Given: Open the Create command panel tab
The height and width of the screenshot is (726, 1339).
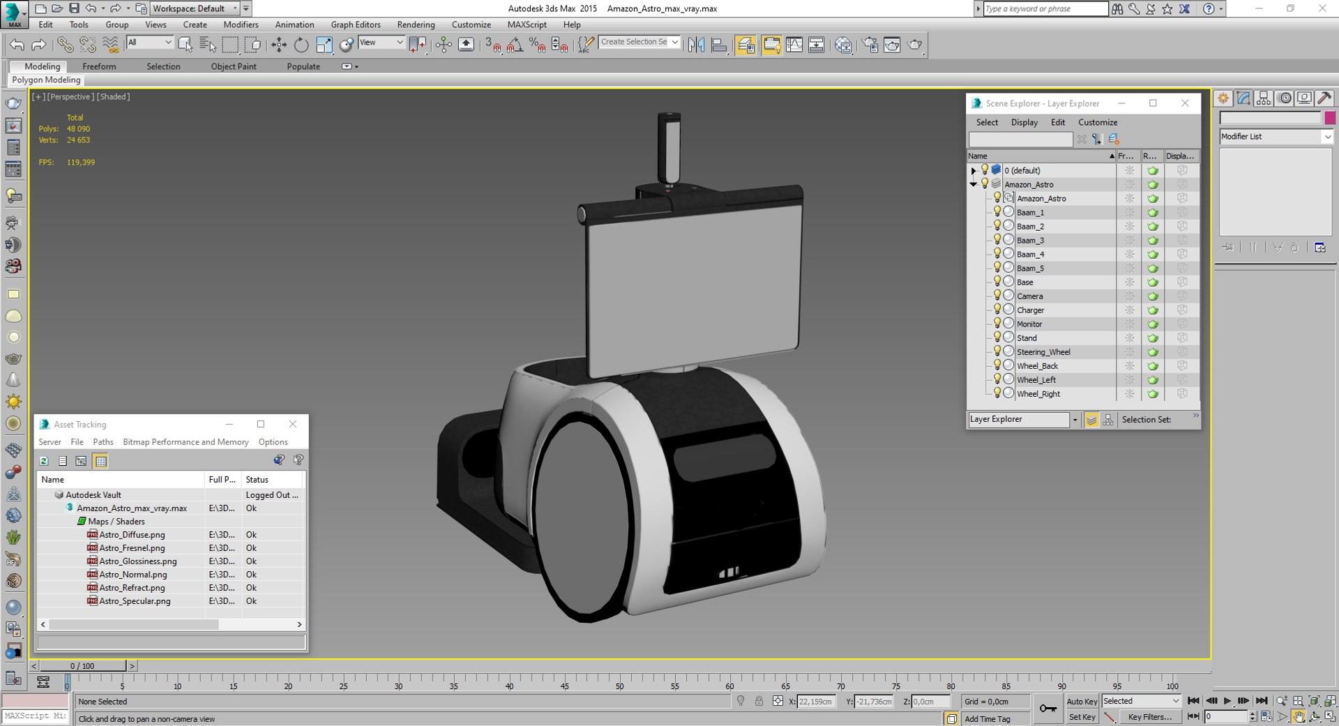Looking at the screenshot, I should pos(1223,98).
